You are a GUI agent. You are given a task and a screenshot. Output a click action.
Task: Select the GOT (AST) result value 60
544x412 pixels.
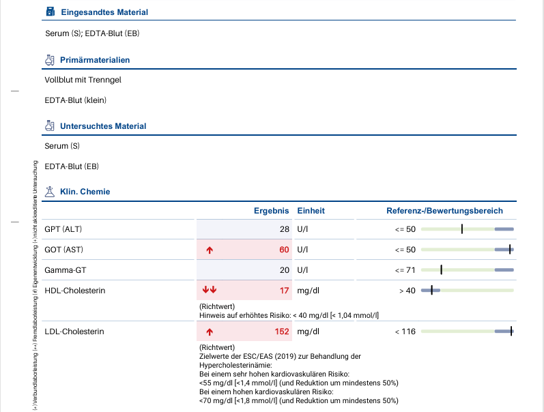pos(284,250)
